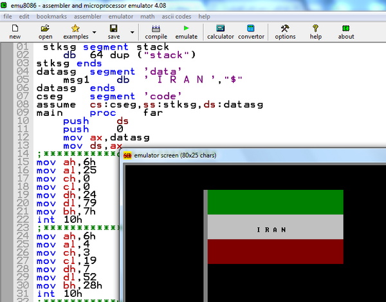Click 'mov dh,7' on line 28
Image resolution: width=386 pixels, height=302 pixels.
tap(63, 269)
